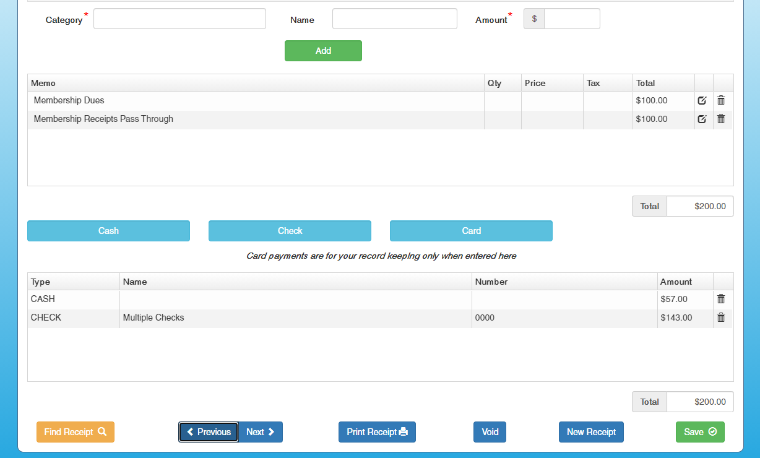Go to the Previous receipt
This screenshot has height=458, width=760.
(x=209, y=432)
